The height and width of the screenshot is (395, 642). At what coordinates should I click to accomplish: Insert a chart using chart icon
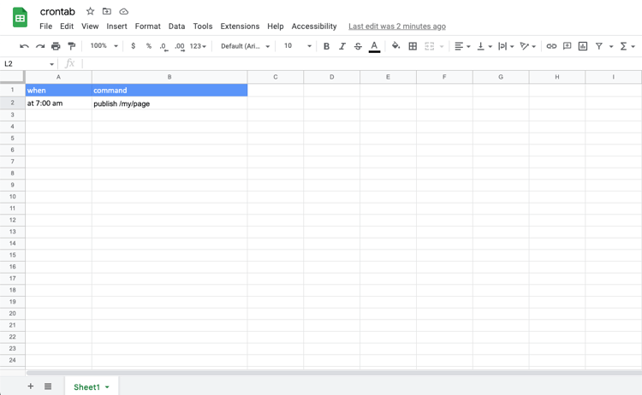coord(583,46)
